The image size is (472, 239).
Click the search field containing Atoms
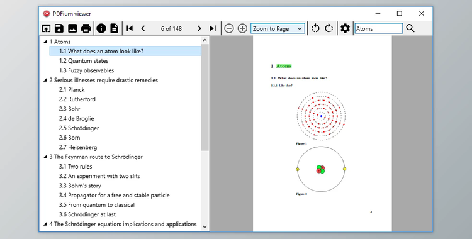click(378, 28)
